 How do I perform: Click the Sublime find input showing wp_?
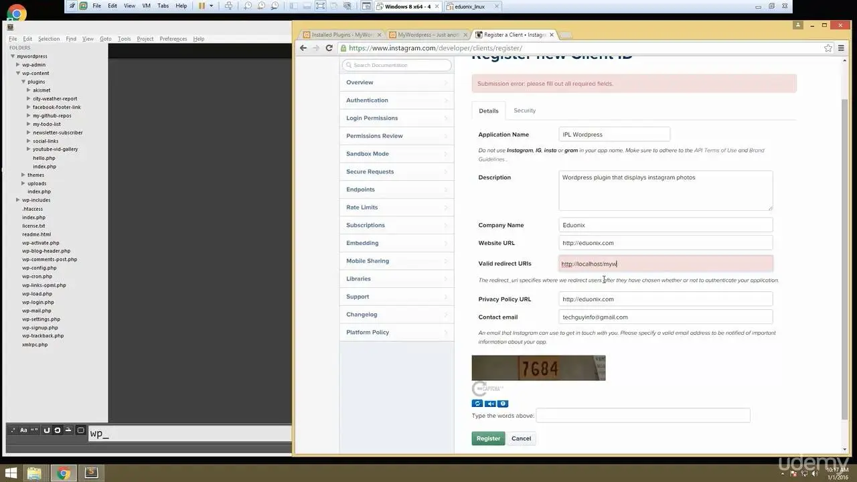[x=190, y=433]
